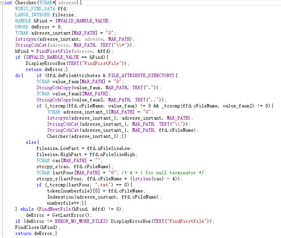
Task: Click first 'return dwError' statement
Action: pyautogui.click(x=46, y=69)
